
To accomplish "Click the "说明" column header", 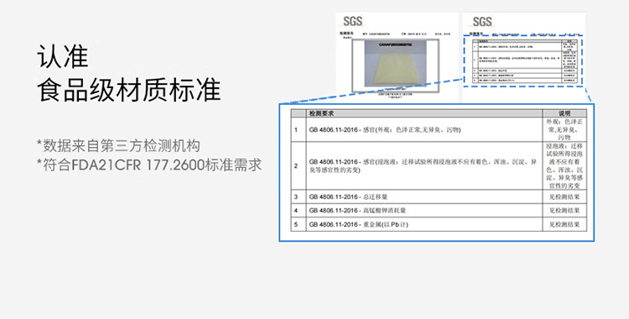I will (x=564, y=113).
